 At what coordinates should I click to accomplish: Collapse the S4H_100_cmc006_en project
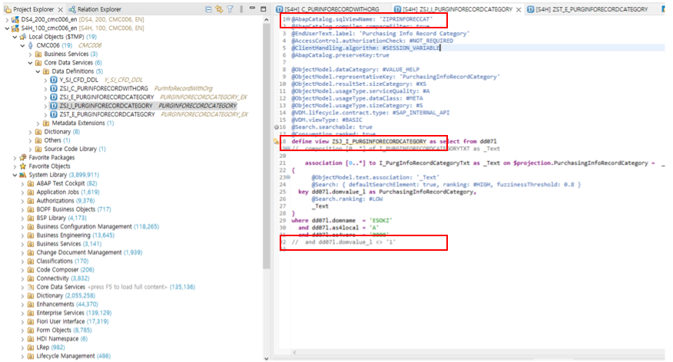click(x=7, y=28)
